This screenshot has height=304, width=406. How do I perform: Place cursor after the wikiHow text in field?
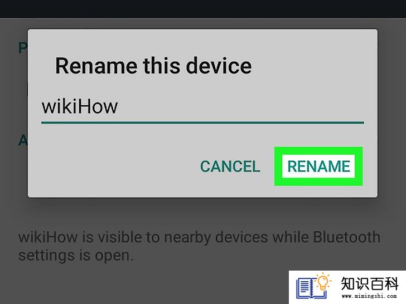pyautogui.click(x=119, y=107)
